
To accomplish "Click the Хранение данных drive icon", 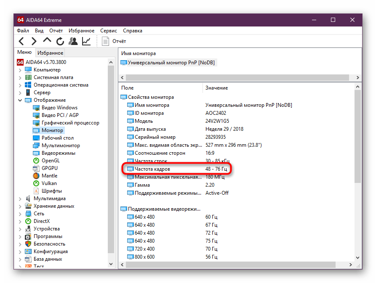I will (x=28, y=206).
